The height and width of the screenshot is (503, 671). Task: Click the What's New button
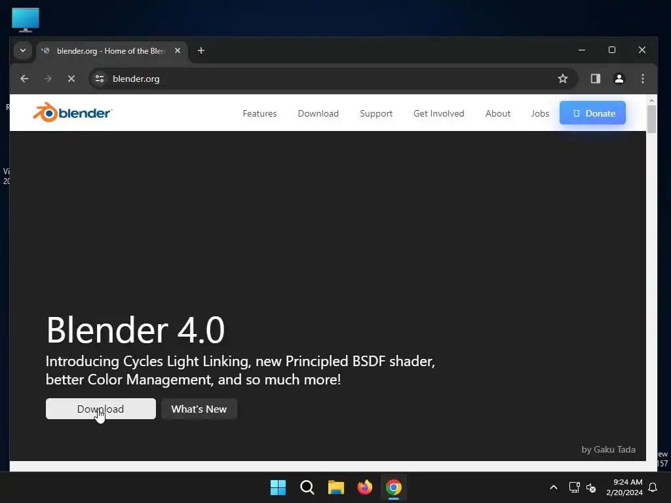[x=199, y=409]
